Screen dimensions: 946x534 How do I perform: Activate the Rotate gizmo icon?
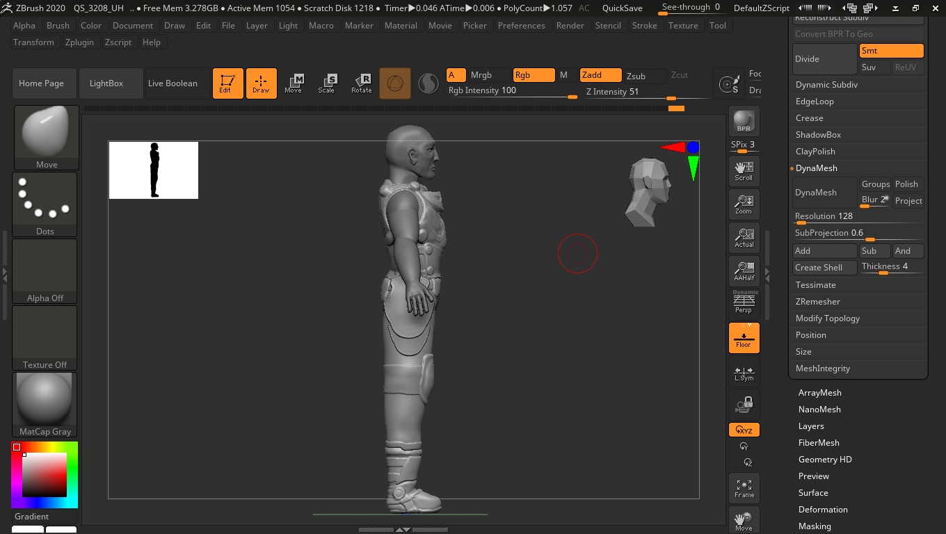pyautogui.click(x=361, y=83)
